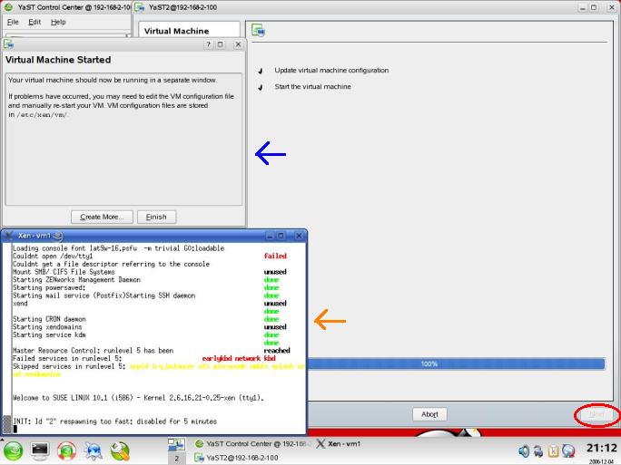Viewport: 621px width, 465px height.
Task: Open the network globe tray icon
Action: pos(568,450)
